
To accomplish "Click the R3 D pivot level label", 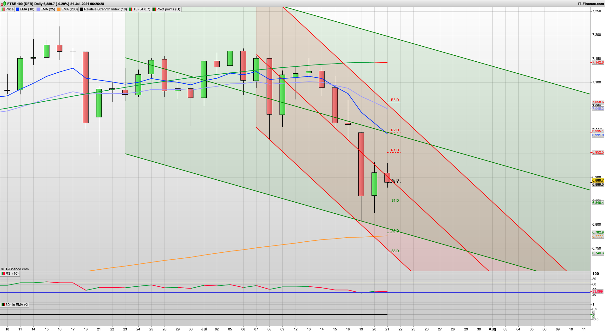I will tap(395, 100).
